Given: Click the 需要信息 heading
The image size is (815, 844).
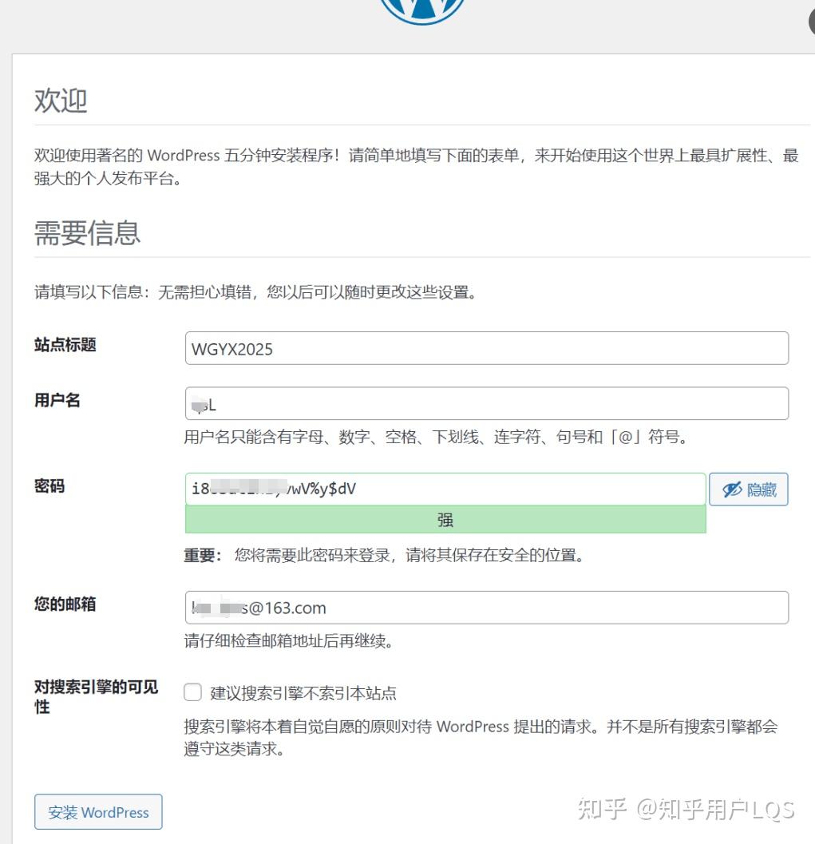Looking at the screenshot, I should 87,233.
